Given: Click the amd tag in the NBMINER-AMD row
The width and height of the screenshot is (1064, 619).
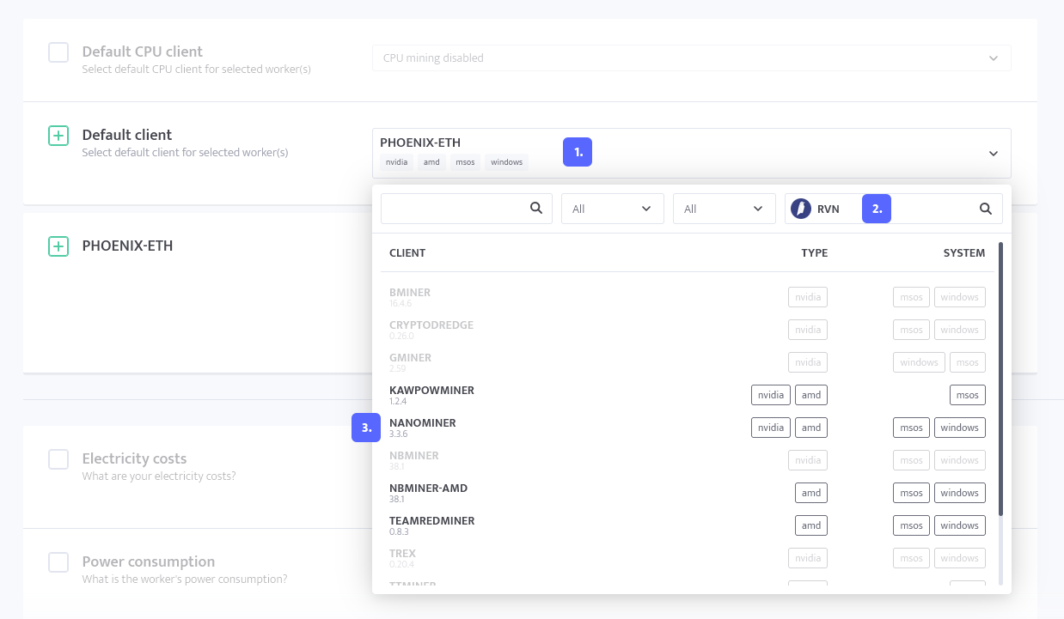Looking at the screenshot, I should (x=811, y=493).
